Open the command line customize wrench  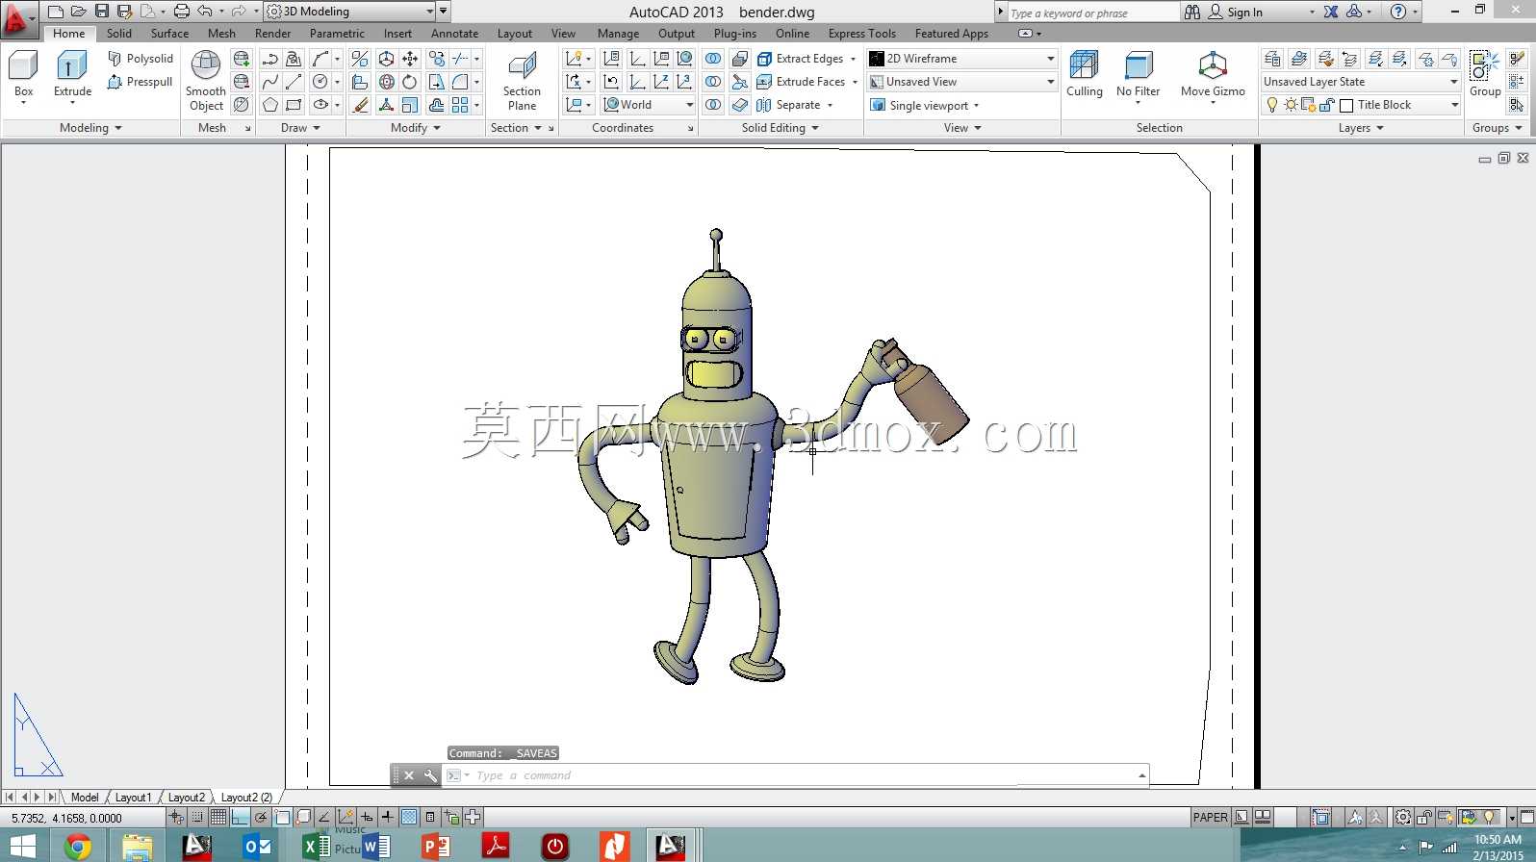430,775
